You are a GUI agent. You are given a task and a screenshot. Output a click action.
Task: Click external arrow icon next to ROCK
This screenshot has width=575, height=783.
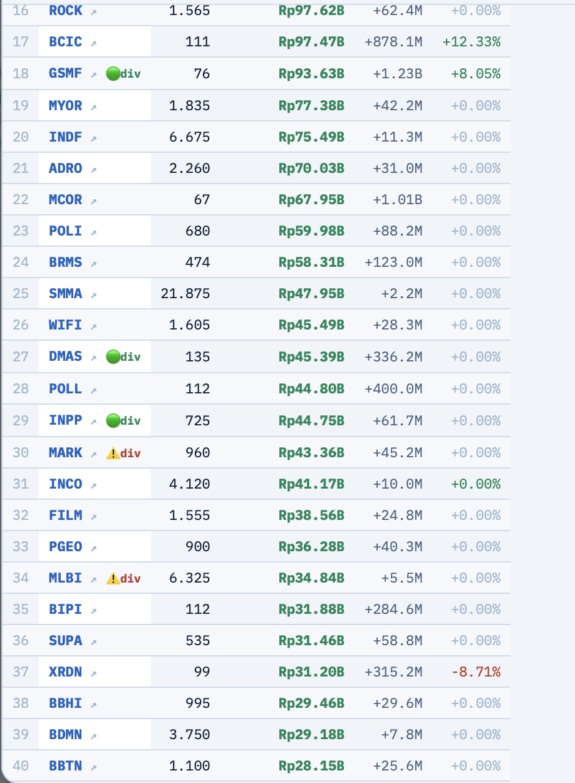click(94, 11)
